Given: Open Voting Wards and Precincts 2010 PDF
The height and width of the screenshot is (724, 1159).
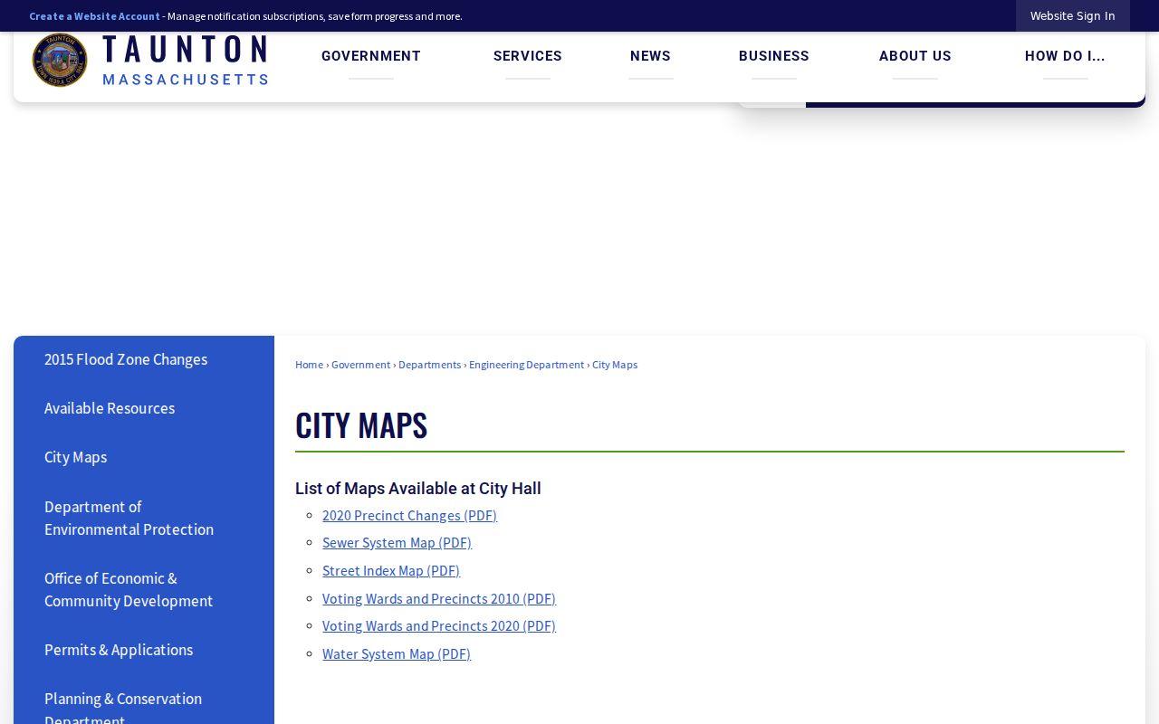Looking at the screenshot, I should pos(439,599).
